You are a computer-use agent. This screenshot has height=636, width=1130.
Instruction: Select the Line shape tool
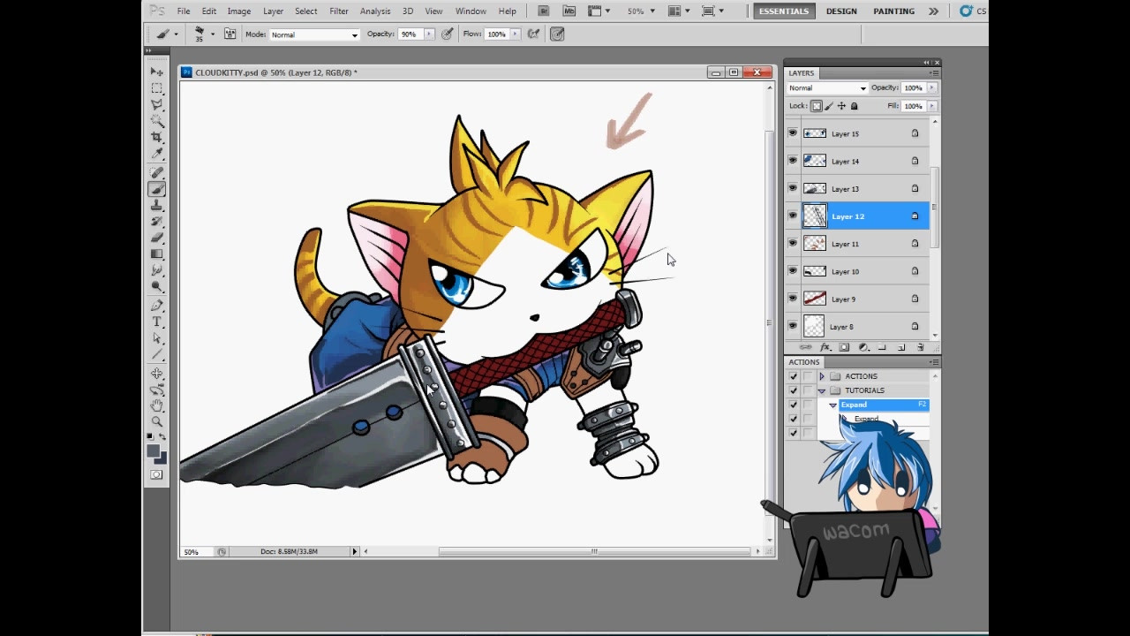[157, 354]
